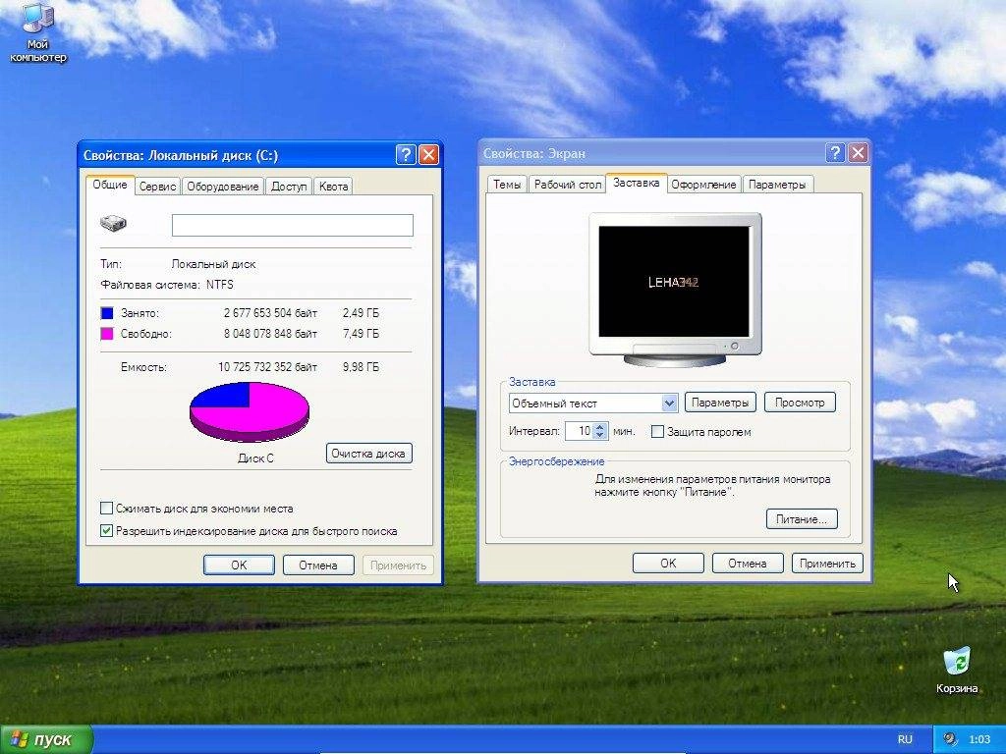Screen dimensions: 1006x754
Task: Click the interval minutes input field
Action: pyautogui.click(x=579, y=431)
